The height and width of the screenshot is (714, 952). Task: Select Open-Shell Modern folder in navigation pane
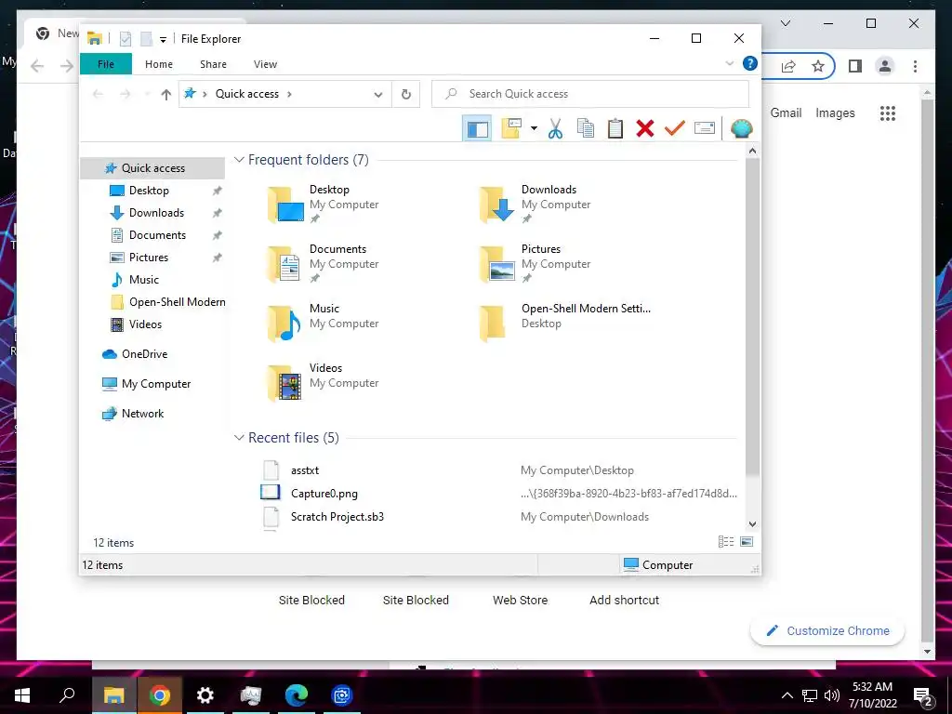[x=177, y=302]
